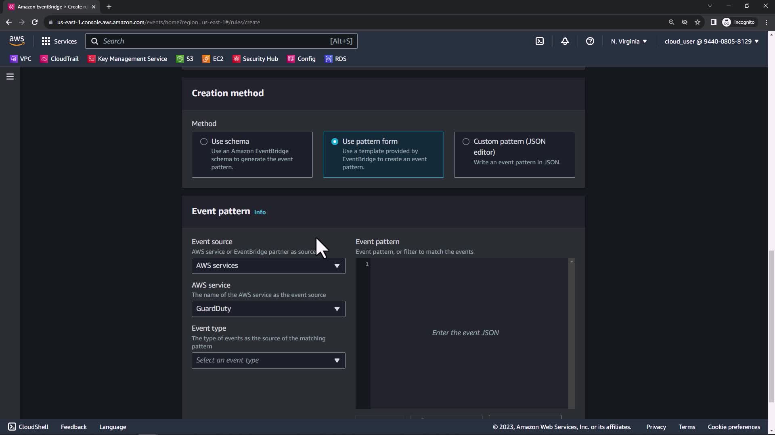Click the Cookie preferences footer link
The width and height of the screenshot is (775, 435).
(733, 427)
